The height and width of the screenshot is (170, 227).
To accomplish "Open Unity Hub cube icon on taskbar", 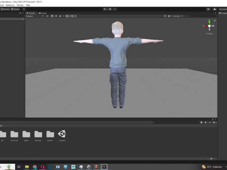I will (89, 167).
